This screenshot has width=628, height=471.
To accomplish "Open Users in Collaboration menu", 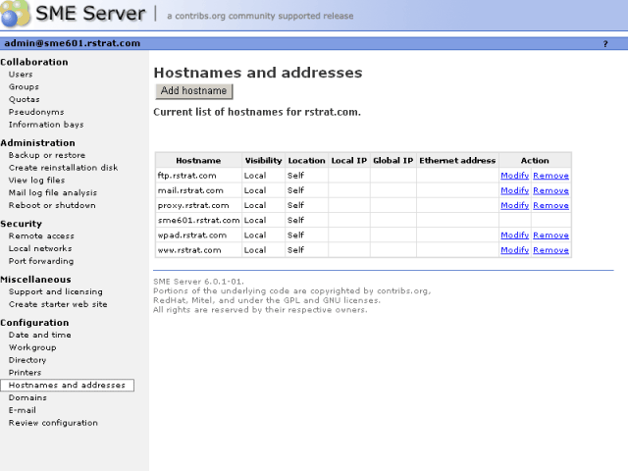I will tap(21, 75).
